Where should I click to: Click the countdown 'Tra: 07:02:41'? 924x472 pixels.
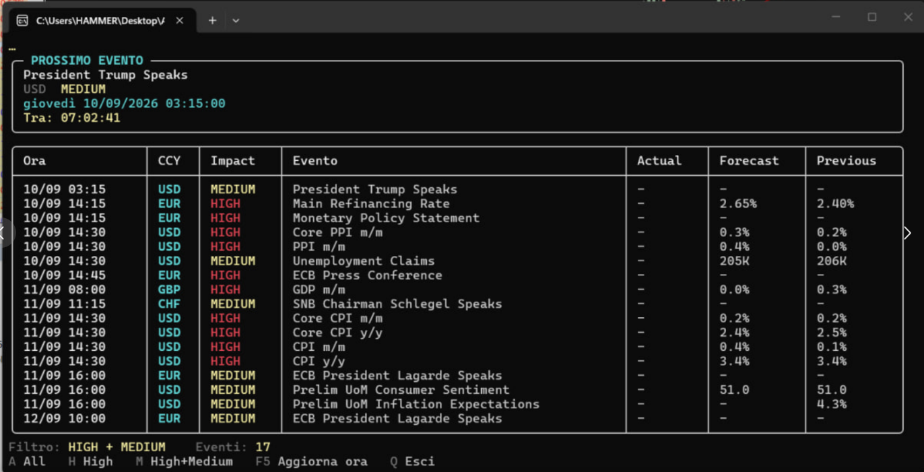[72, 118]
